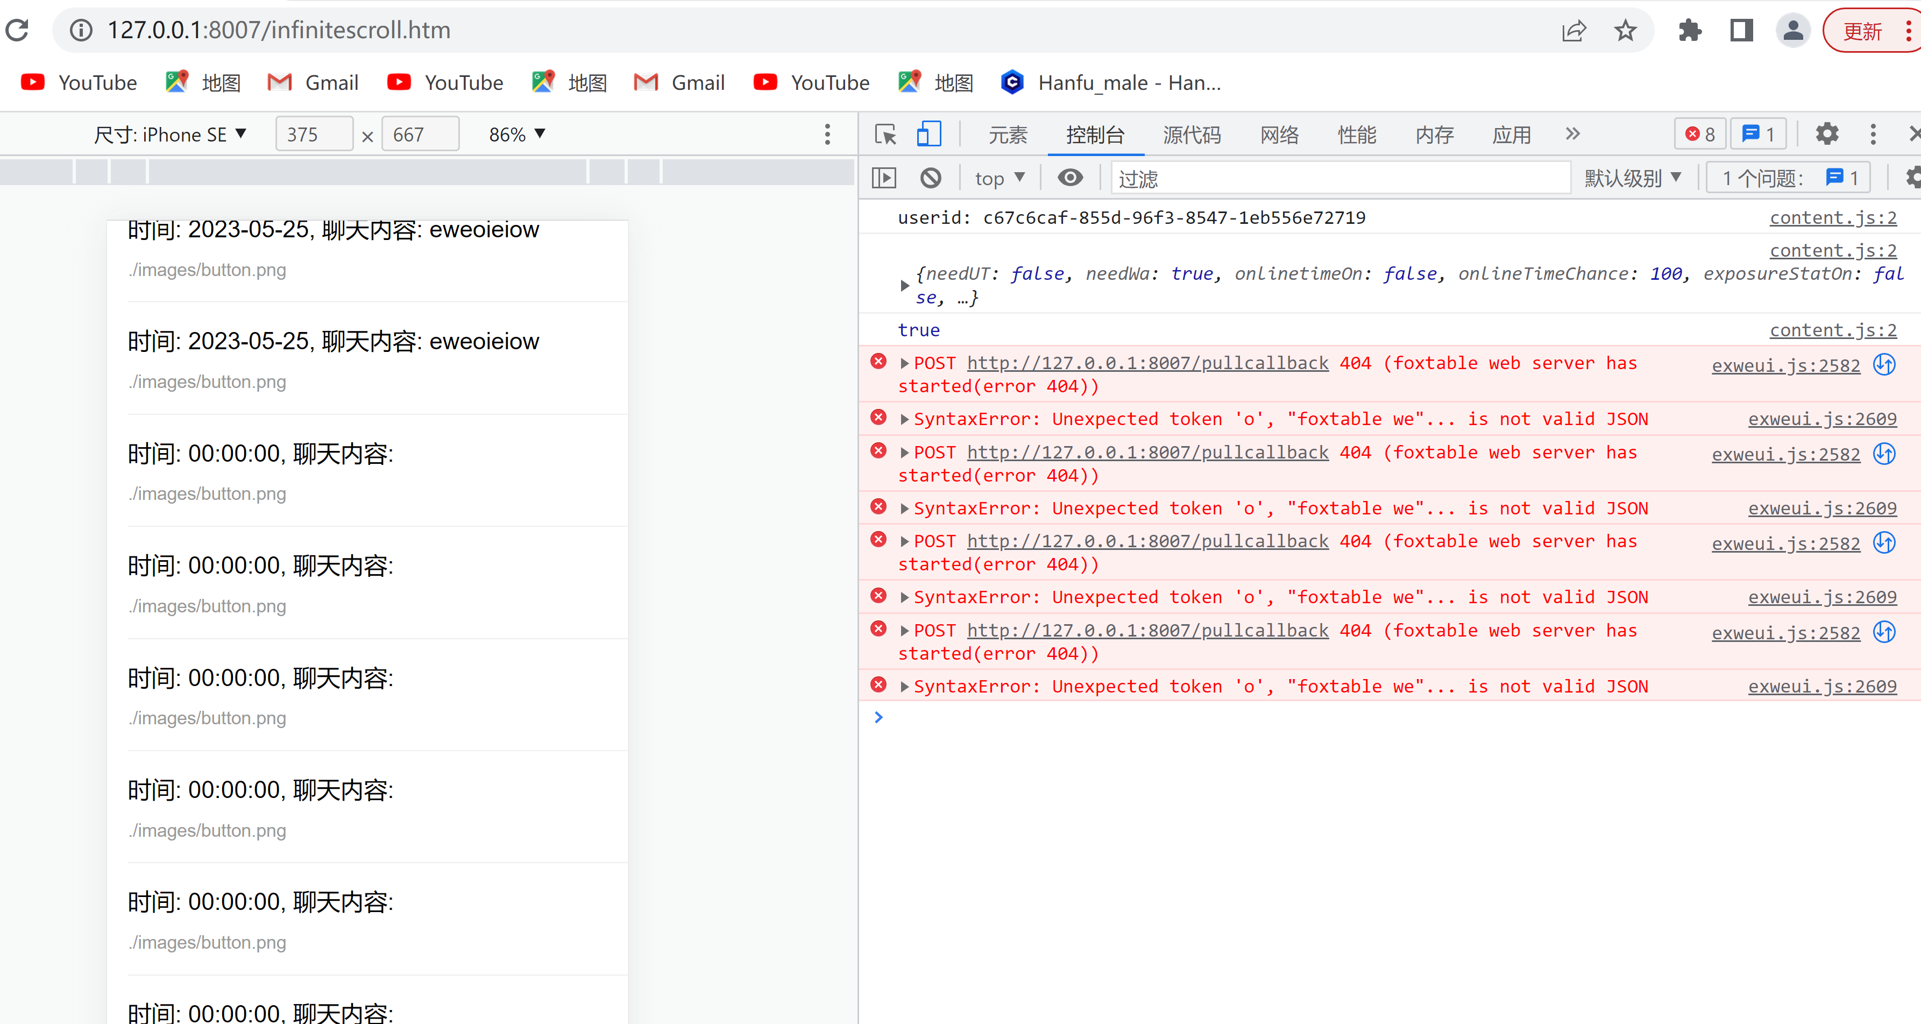Screen dimensions: 1921x1024
Task: Toggle the console sidebar icon
Action: point(884,178)
